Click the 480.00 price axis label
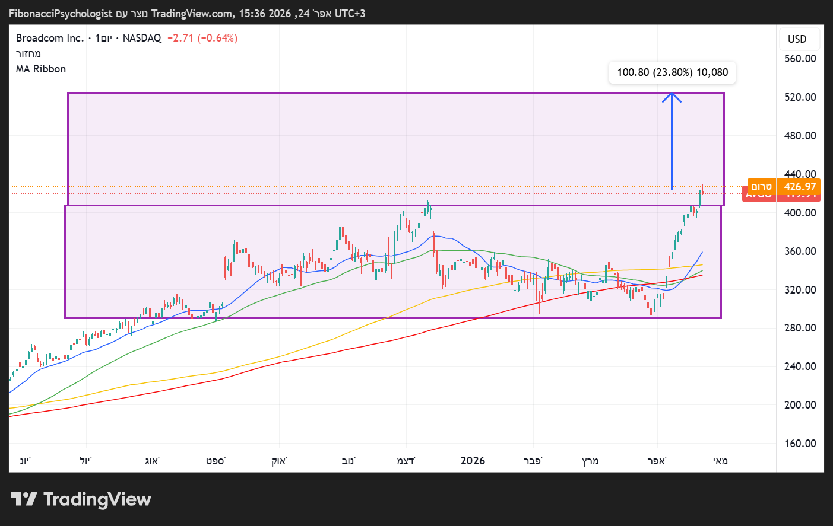Screen dimensions: 833x526 pos(800,136)
